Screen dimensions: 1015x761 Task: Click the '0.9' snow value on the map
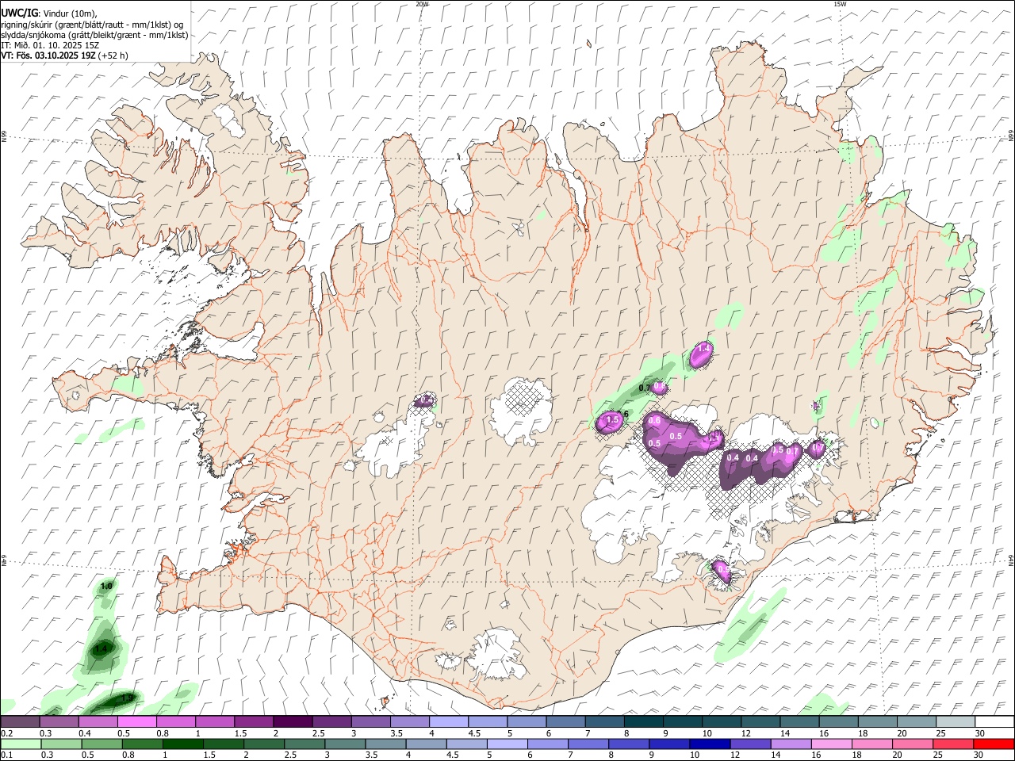722,568
